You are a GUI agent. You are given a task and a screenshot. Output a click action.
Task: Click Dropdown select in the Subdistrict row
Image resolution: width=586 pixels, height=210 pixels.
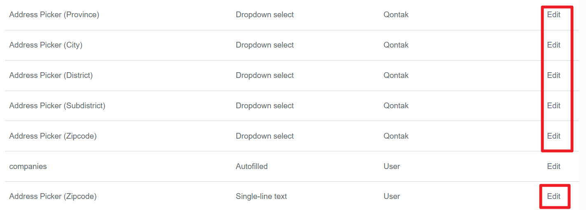[x=265, y=106]
